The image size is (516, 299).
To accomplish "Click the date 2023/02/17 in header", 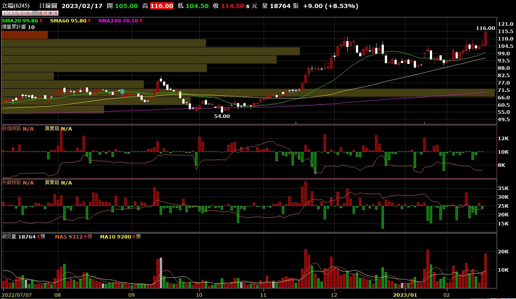I will point(82,6).
